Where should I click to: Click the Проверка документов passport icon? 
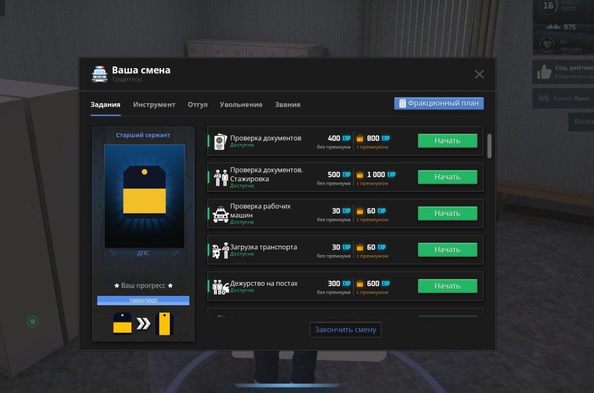pyautogui.click(x=221, y=141)
